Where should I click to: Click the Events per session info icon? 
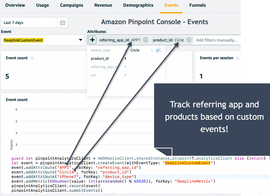238,58
